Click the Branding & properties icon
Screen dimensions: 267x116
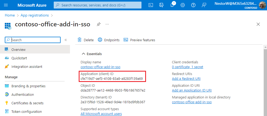coord(7,86)
